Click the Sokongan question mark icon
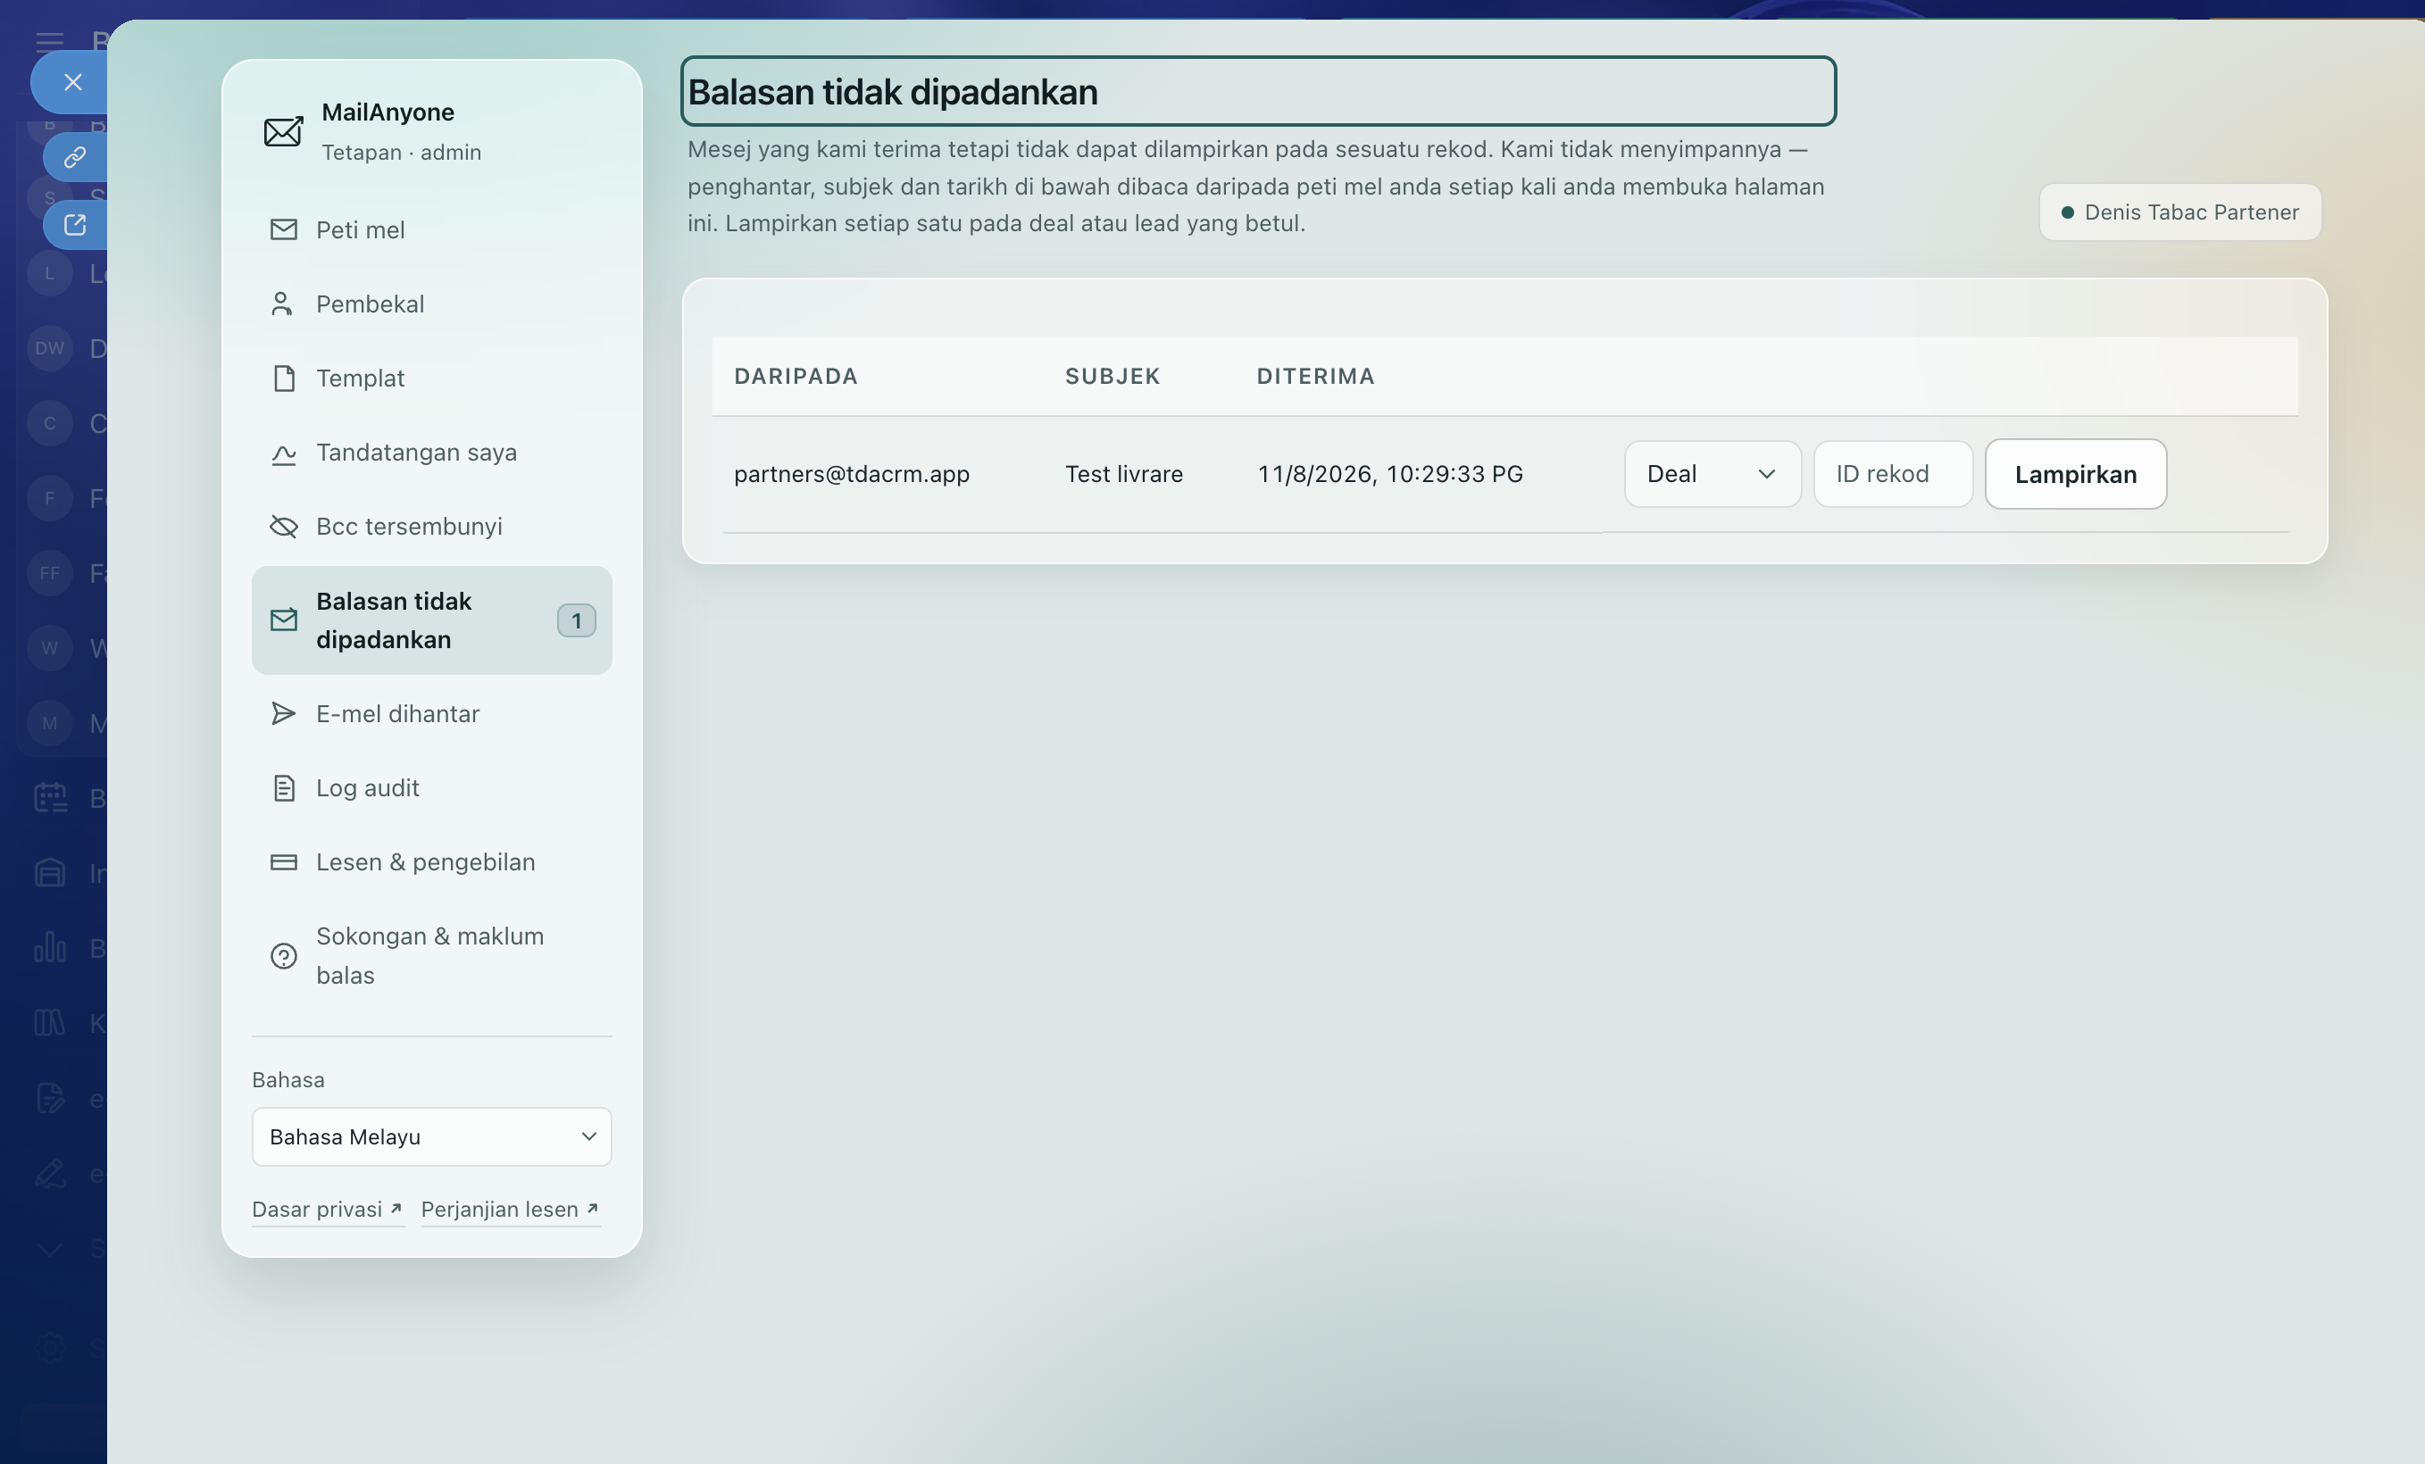 283,955
